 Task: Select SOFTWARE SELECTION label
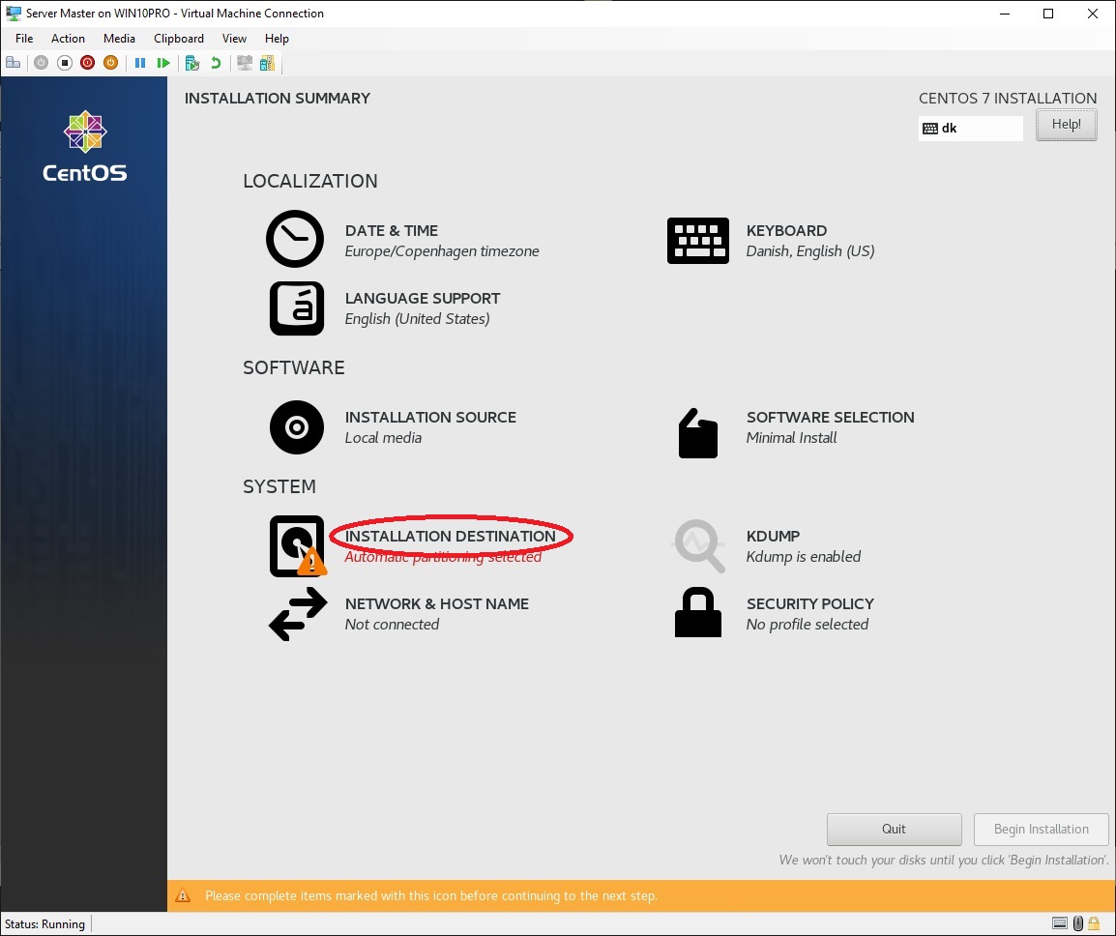coord(830,417)
